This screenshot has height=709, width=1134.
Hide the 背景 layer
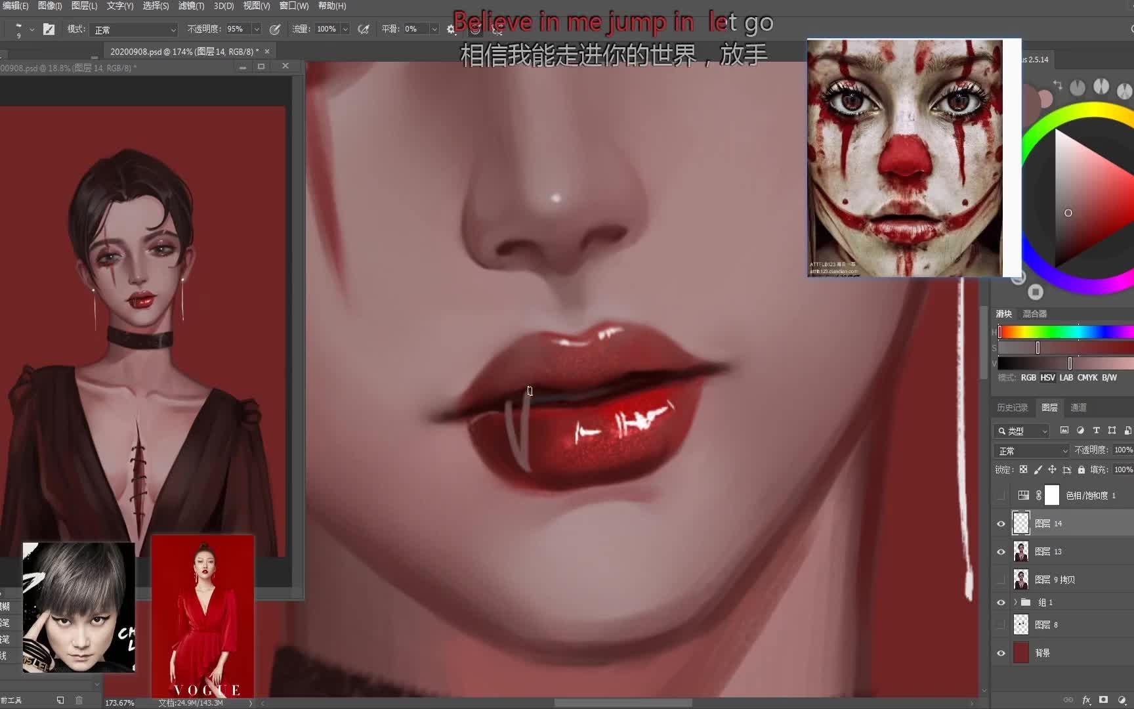(x=1001, y=653)
